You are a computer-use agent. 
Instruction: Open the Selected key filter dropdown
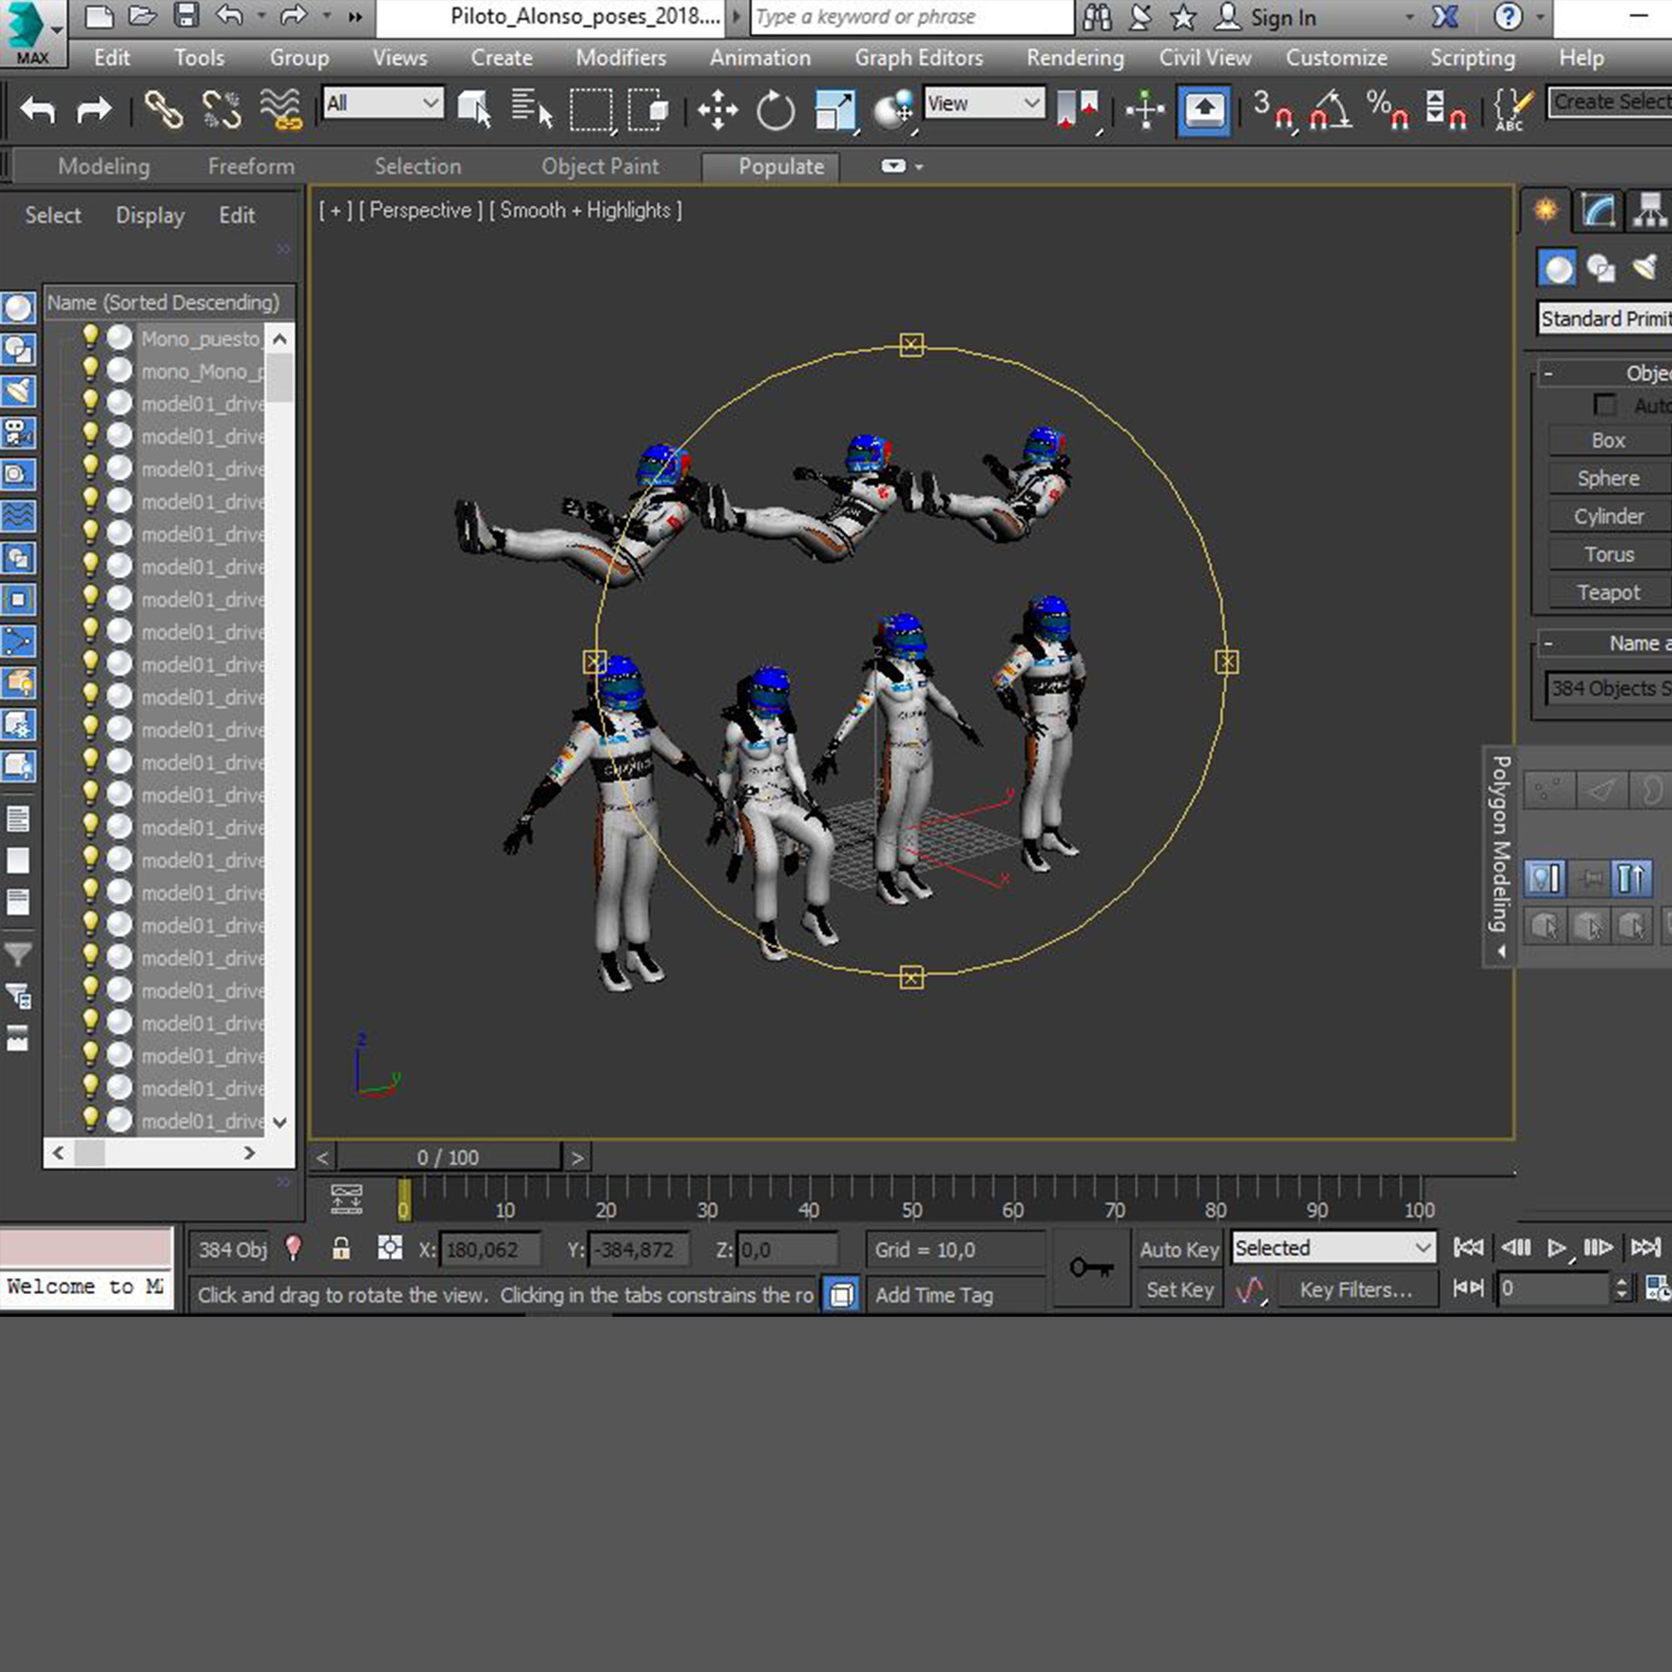pyautogui.click(x=1333, y=1248)
